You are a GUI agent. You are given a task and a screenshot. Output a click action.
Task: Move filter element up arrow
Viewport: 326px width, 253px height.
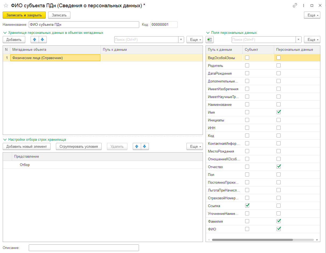tap(137, 146)
